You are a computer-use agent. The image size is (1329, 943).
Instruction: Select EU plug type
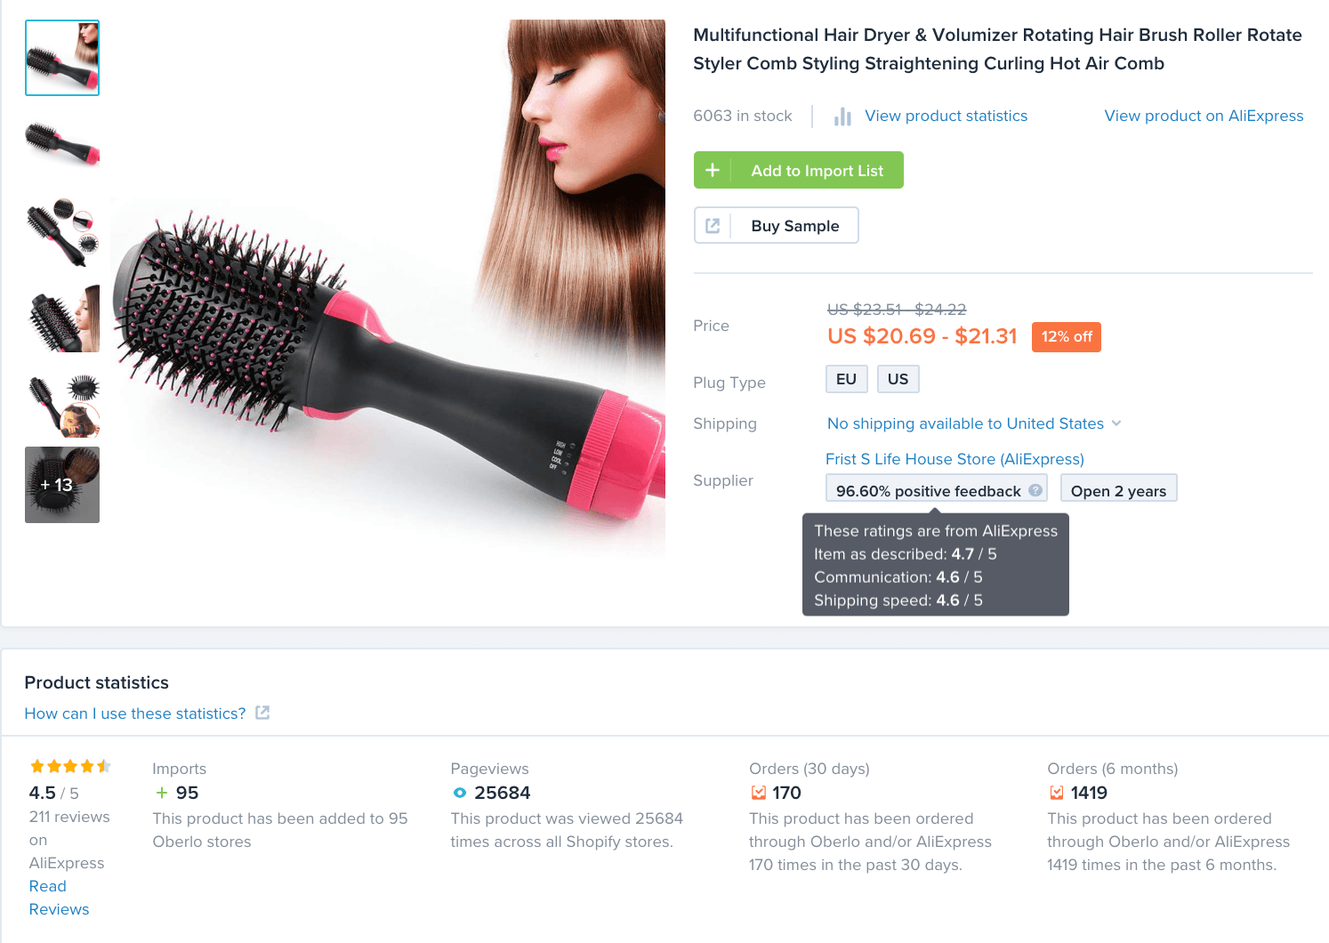click(846, 379)
